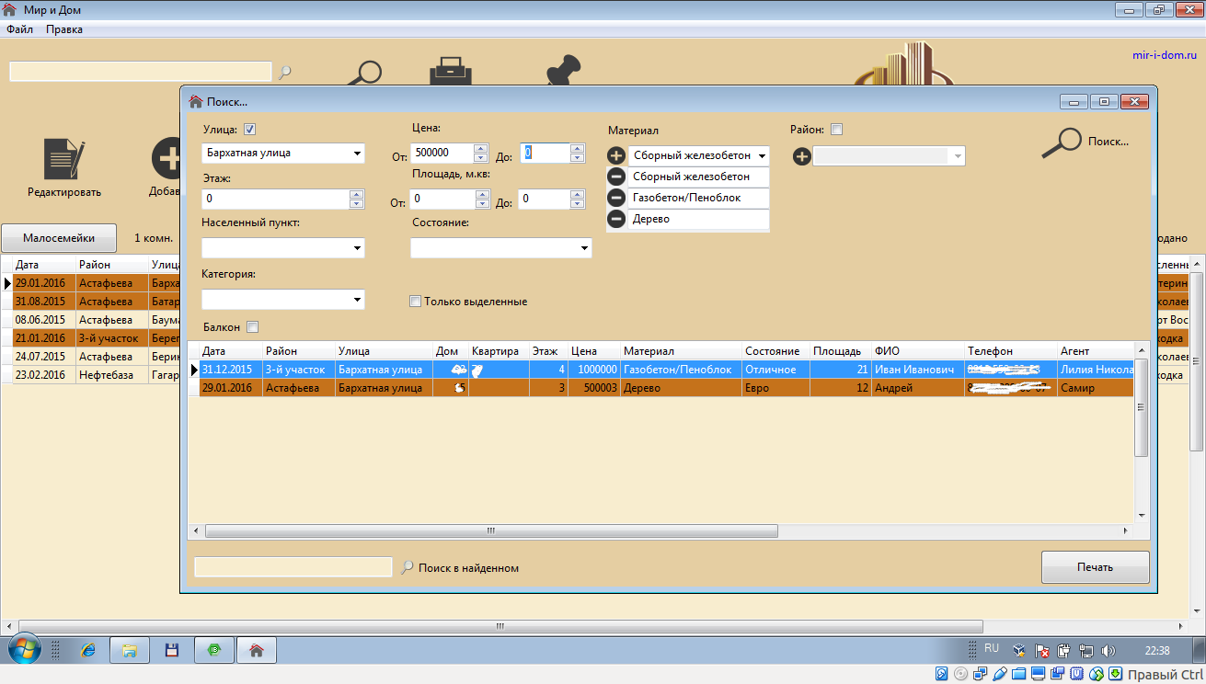Click the 500003 price cell
Image resolution: width=1206 pixels, height=684 pixels.
(x=593, y=388)
